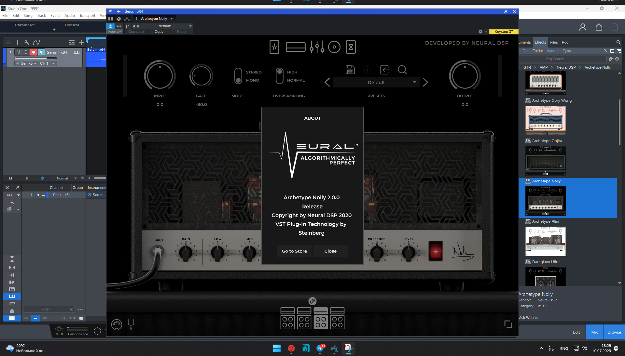Click the save preset floppy icon
Viewport: 625px width, 356px height.
click(350, 70)
